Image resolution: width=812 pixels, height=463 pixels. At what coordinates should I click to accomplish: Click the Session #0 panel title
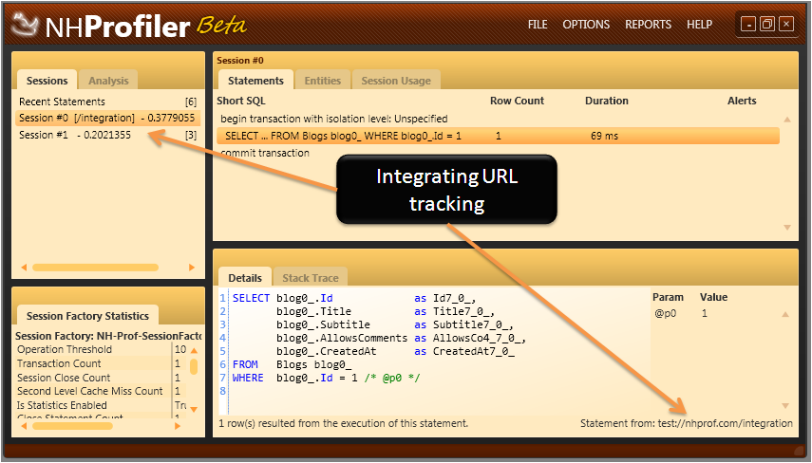coord(239,60)
